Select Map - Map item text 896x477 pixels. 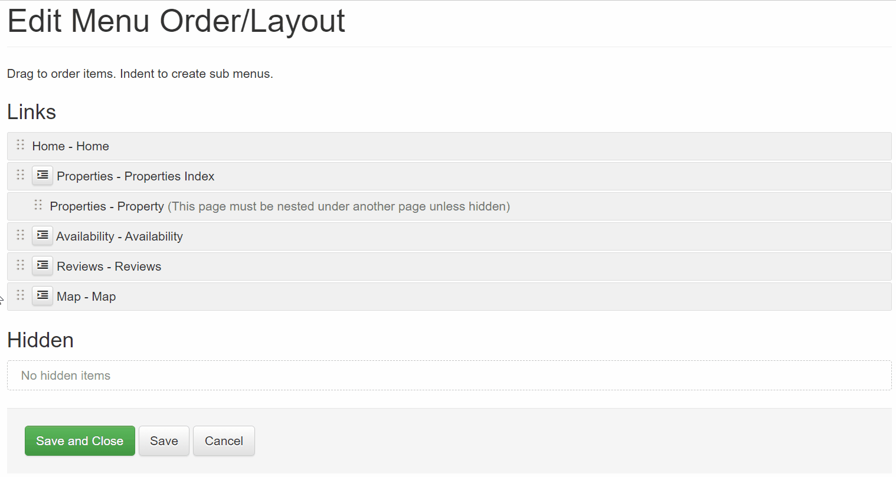[x=86, y=297]
